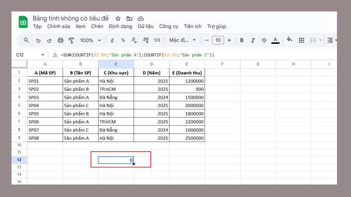The image size is (351, 197).
Task: Click the formula bar containing the SUM formula
Action: [x=175, y=55]
